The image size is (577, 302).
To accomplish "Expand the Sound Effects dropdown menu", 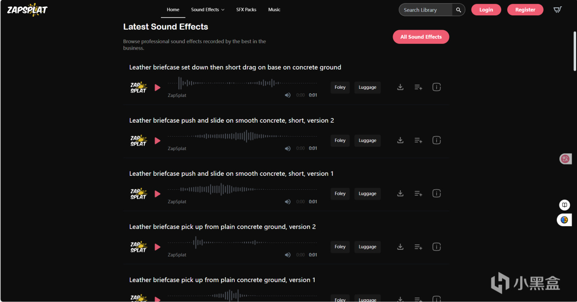I will pos(207,9).
